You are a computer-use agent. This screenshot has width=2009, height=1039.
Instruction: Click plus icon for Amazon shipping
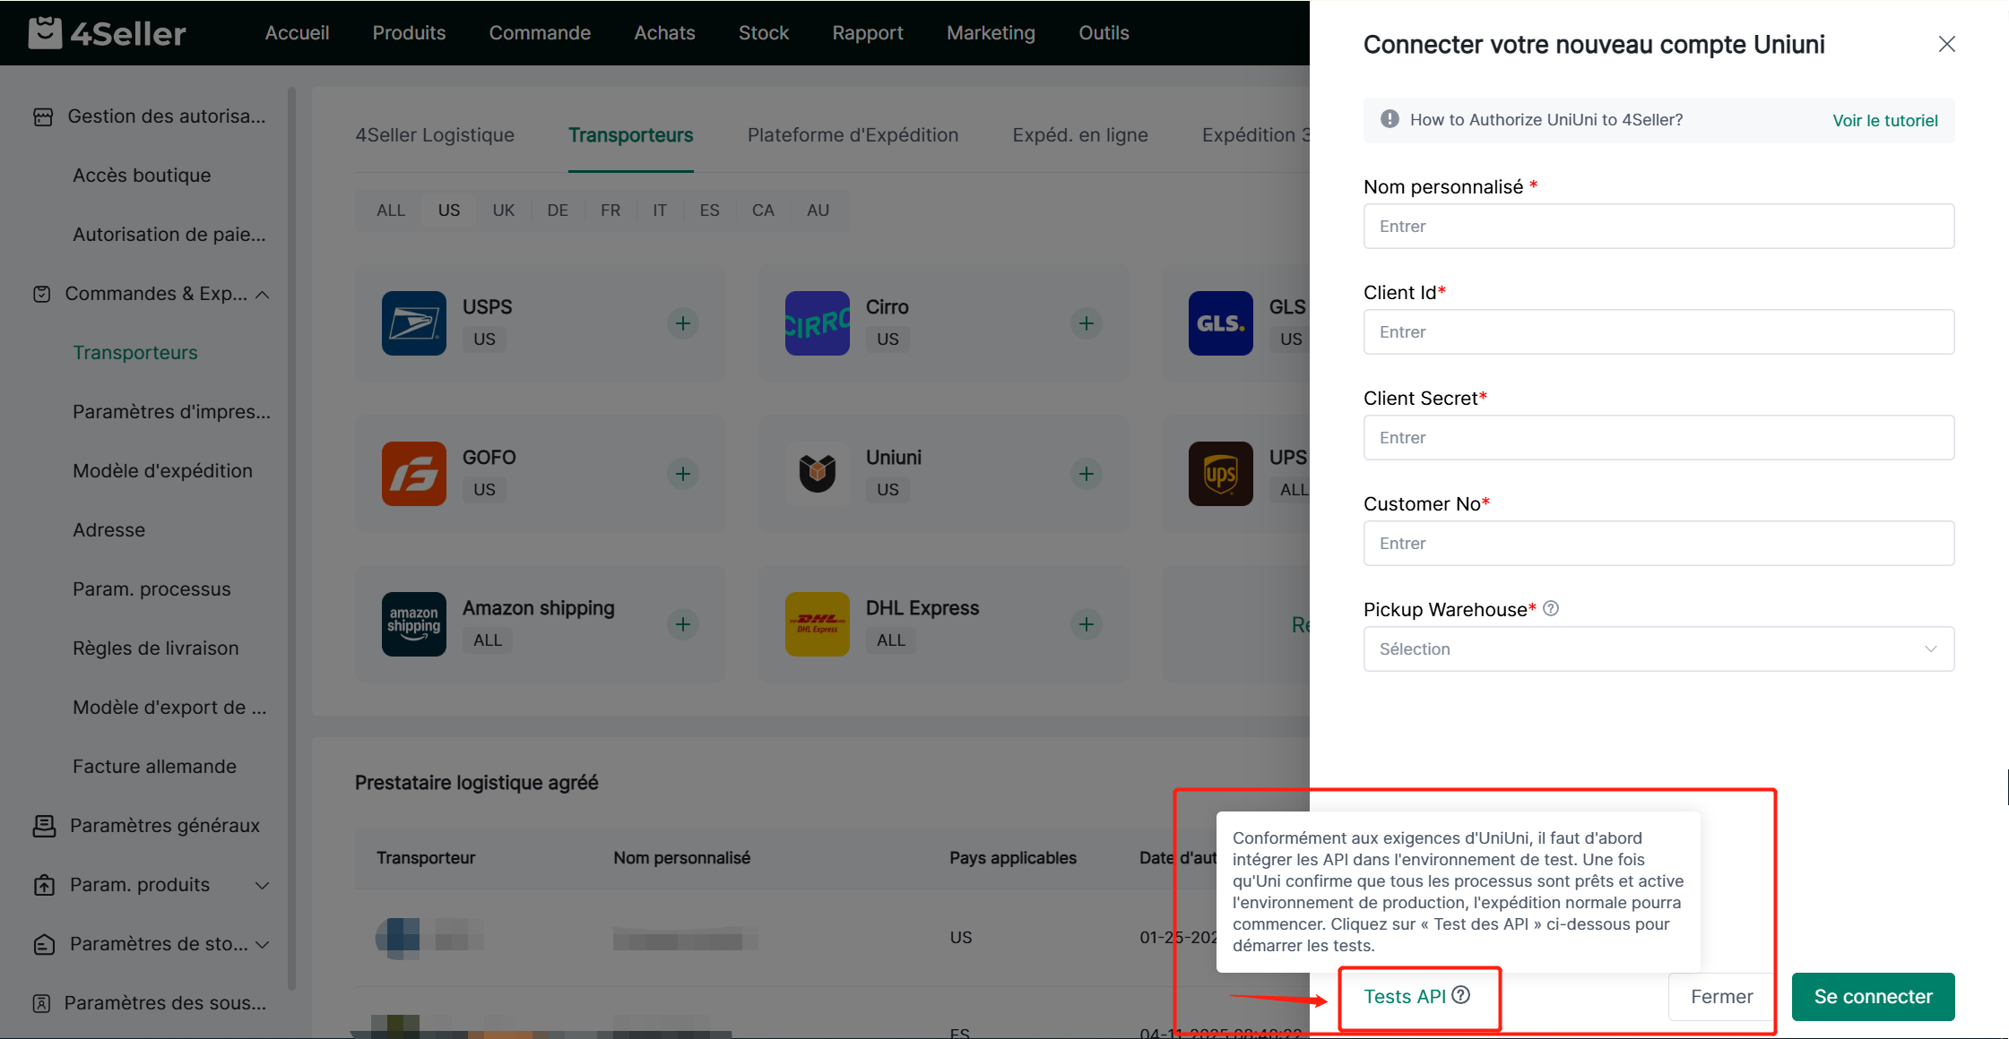click(x=682, y=624)
